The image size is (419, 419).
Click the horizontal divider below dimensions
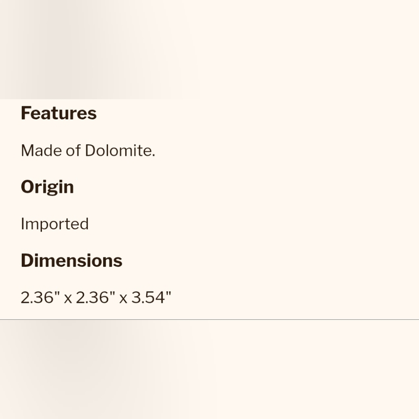(209, 319)
